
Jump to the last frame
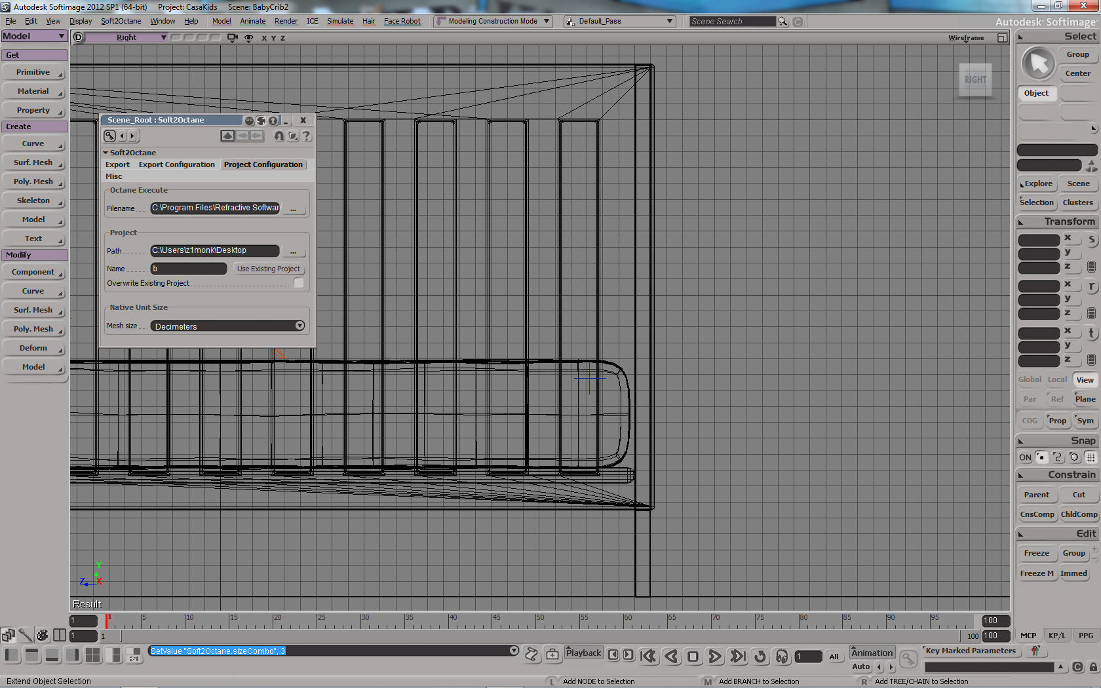pos(738,656)
